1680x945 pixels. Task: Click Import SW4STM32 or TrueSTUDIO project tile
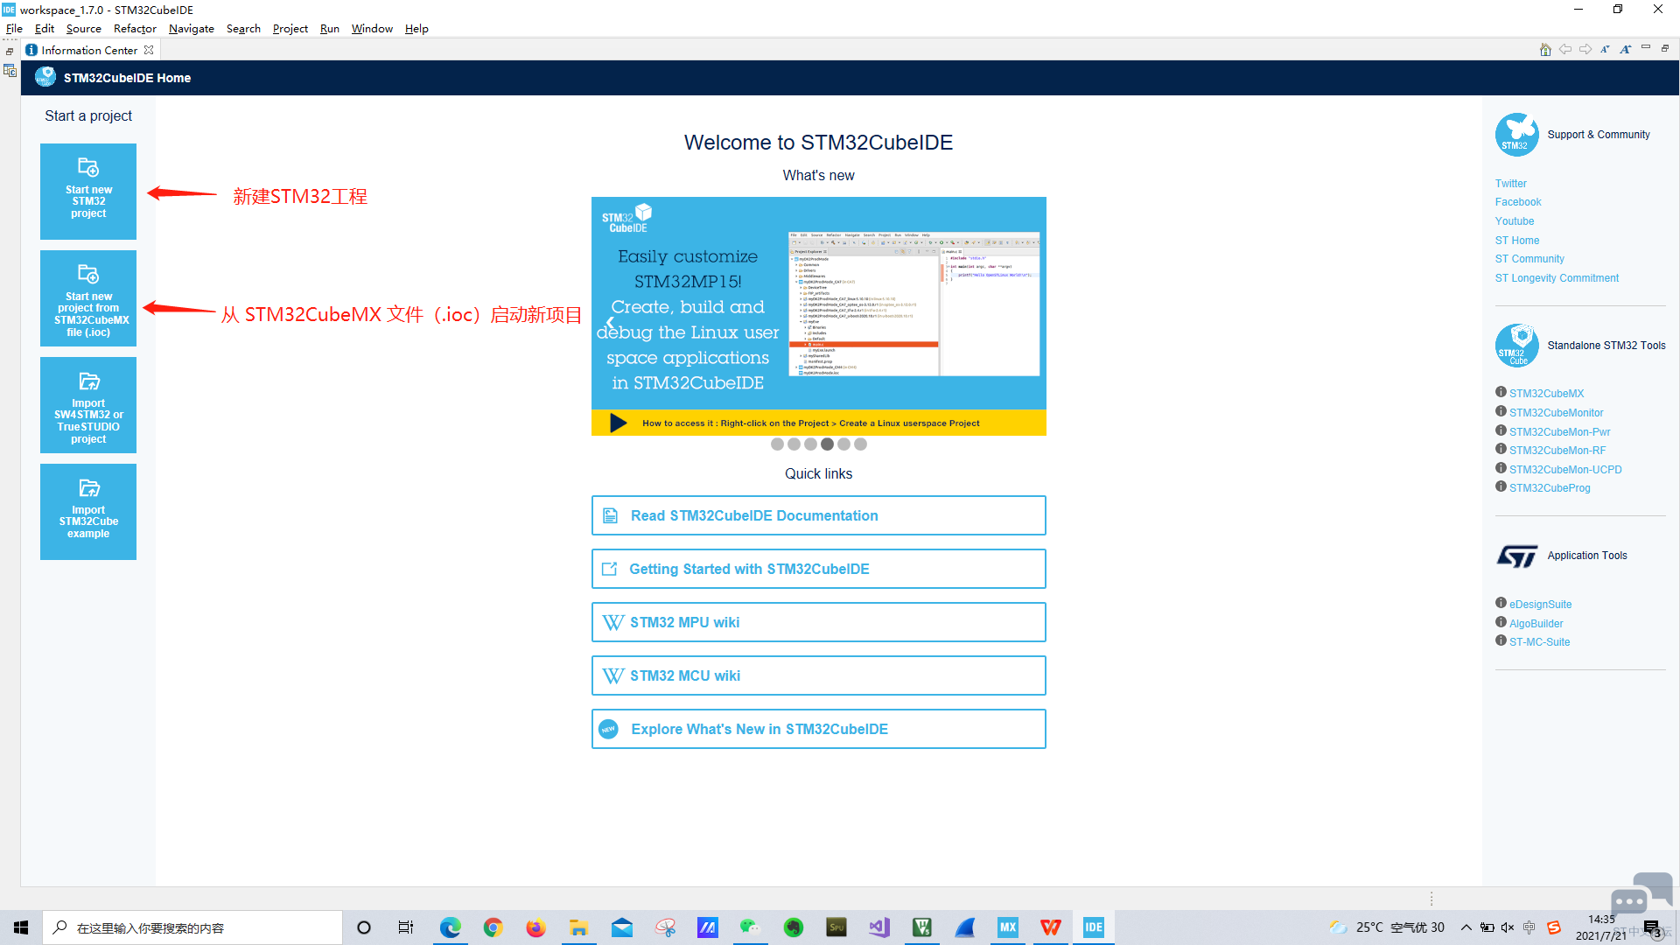88,405
